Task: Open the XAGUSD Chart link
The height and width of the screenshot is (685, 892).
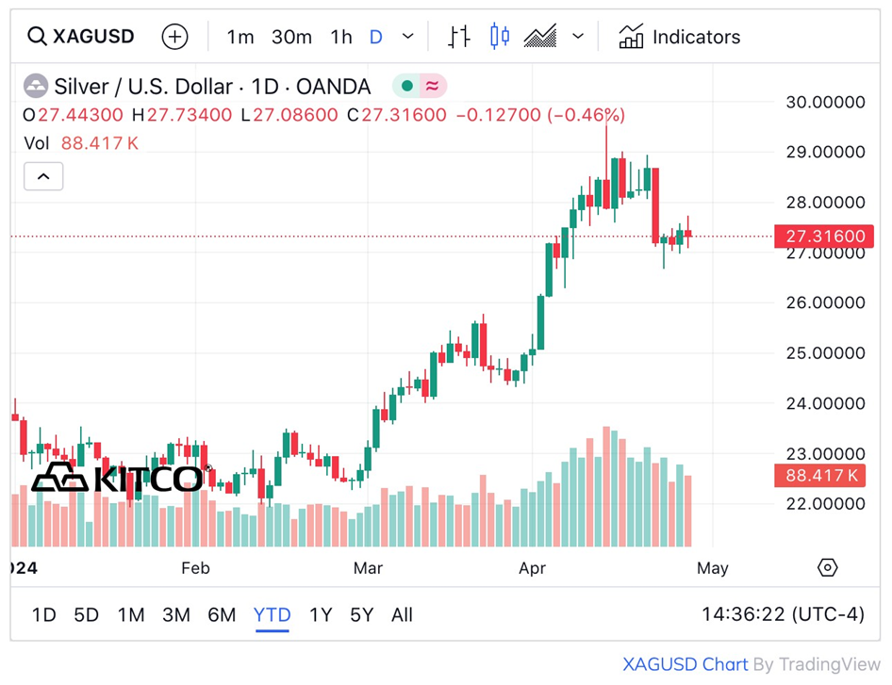Action: (685, 665)
